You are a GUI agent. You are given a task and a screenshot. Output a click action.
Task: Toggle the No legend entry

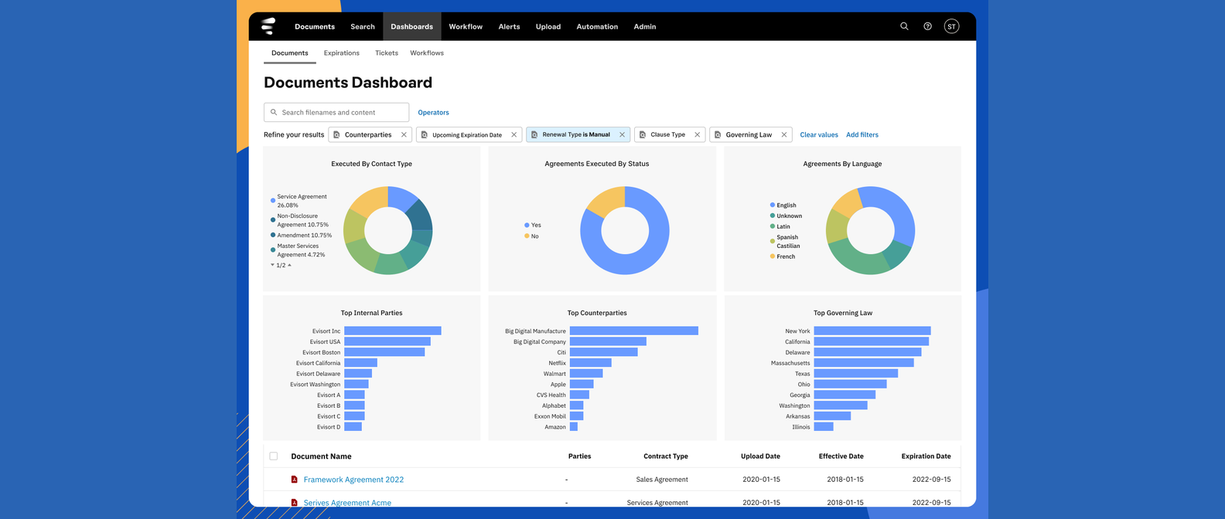coord(532,236)
